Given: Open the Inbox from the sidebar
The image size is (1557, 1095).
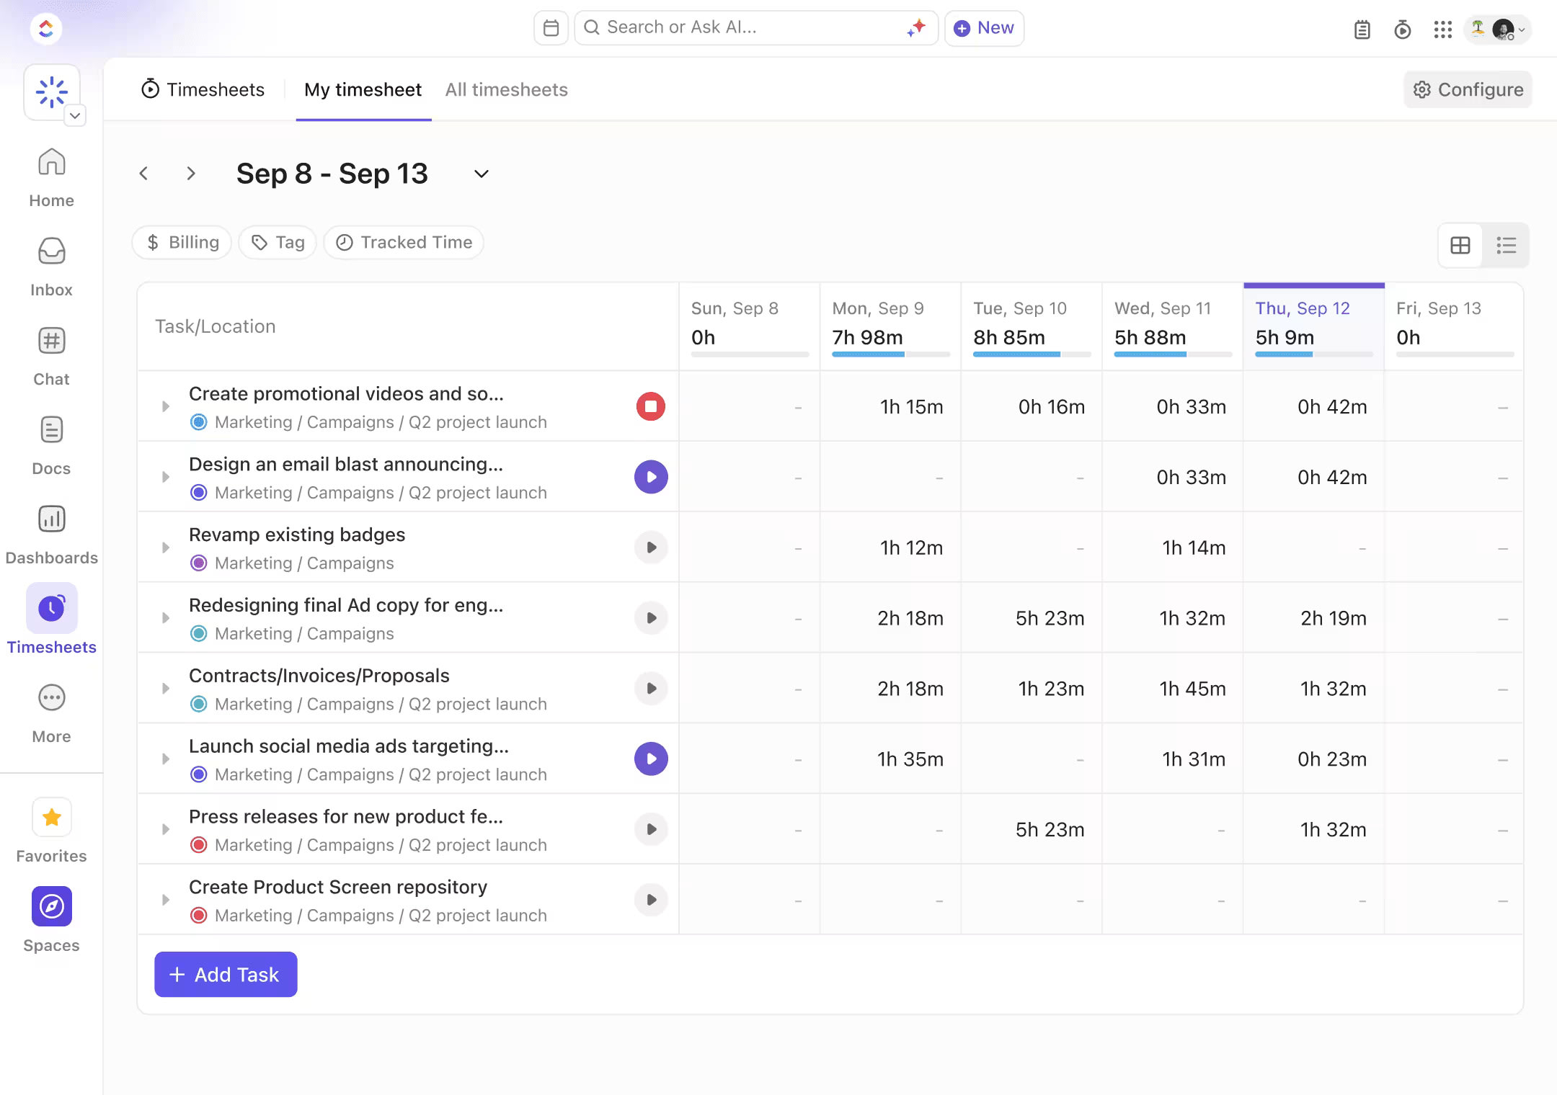Looking at the screenshot, I should 51,252.
